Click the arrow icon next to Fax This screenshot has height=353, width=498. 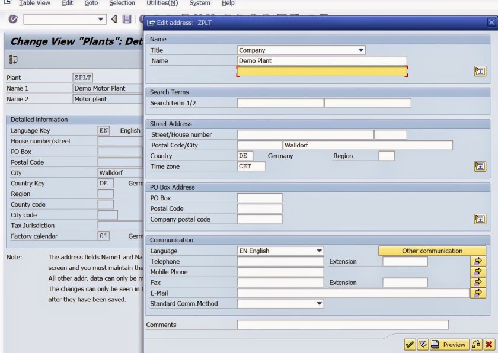click(478, 283)
